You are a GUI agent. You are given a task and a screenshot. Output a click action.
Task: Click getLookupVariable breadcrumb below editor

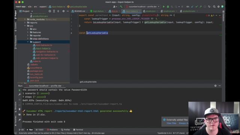click(x=88, y=82)
